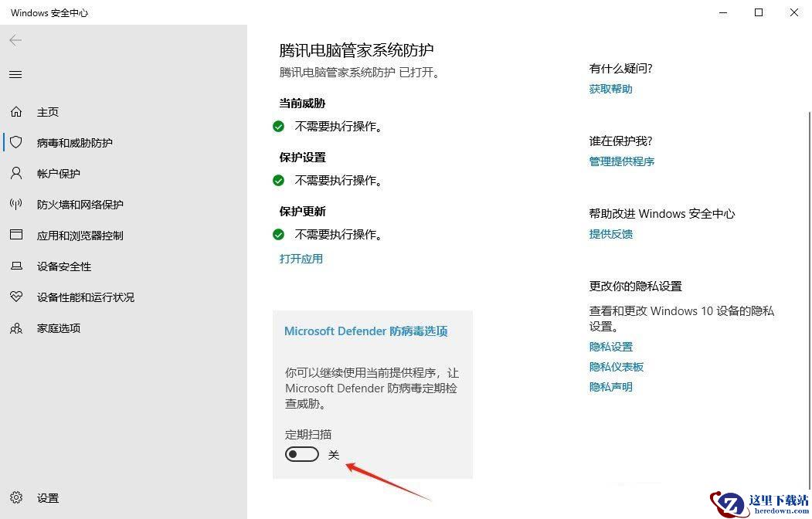The height and width of the screenshot is (519, 812).
Task: Click the device health heart icon
Action: [x=16, y=297]
